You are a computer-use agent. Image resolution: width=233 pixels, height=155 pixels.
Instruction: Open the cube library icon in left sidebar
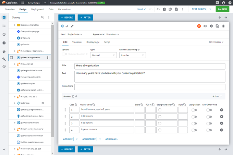[x=4, y=34]
